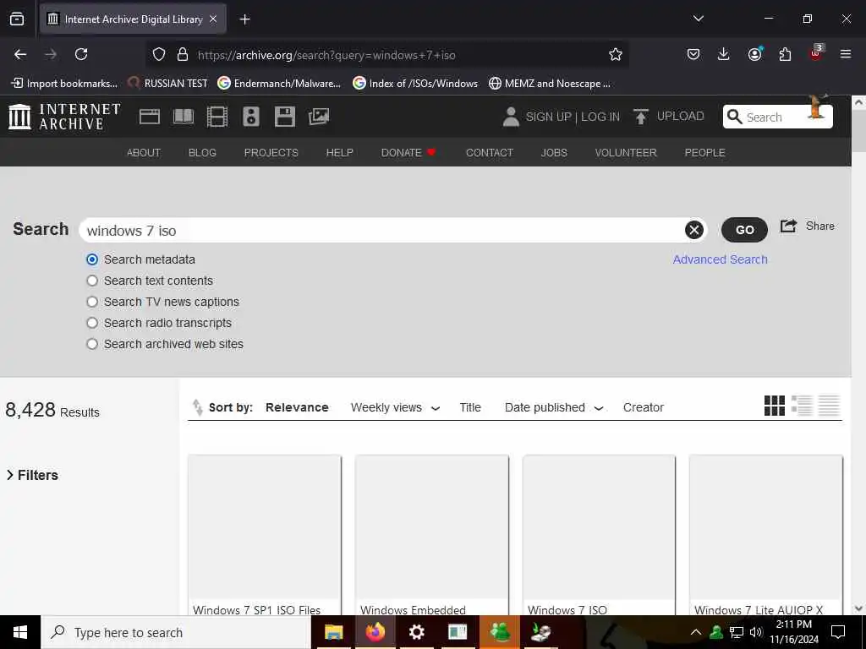Open Windows 7 ISO result thumbnail

[599, 527]
